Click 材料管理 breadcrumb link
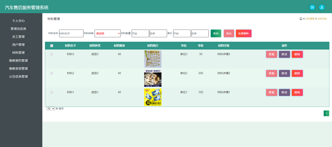The image size is (332, 147). tap(310, 19)
